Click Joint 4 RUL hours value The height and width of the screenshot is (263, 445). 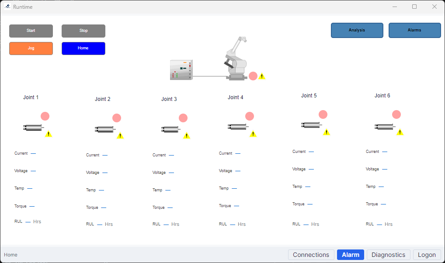233,225
